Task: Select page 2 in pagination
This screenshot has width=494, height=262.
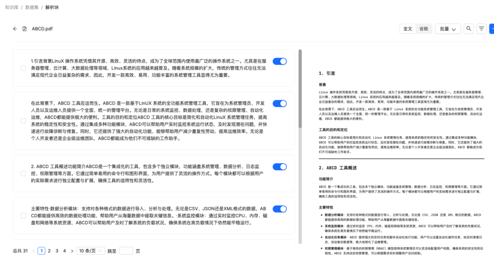Action: point(49,251)
